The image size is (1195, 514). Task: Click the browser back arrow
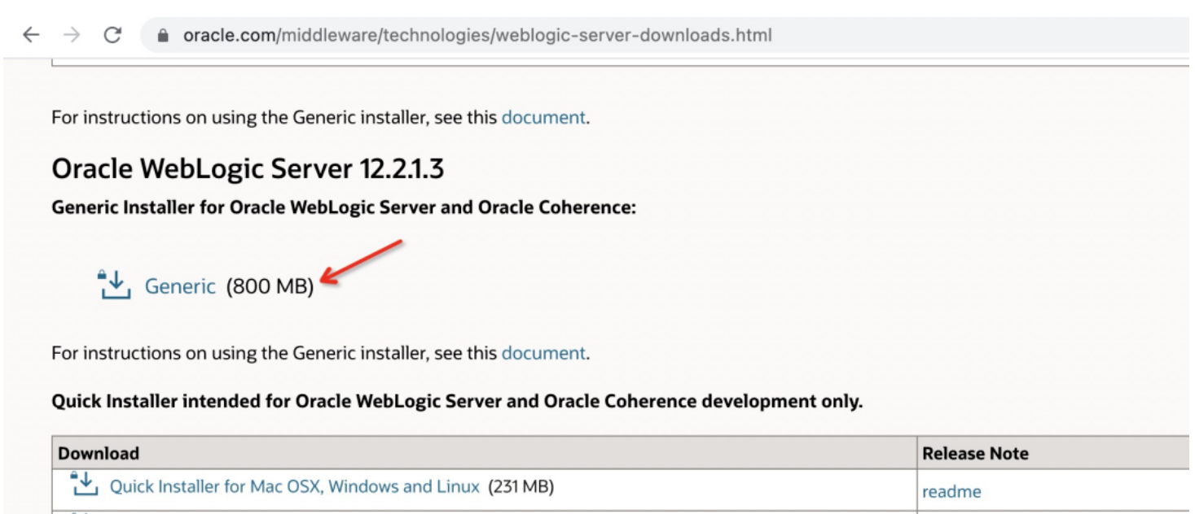[x=31, y=35]
